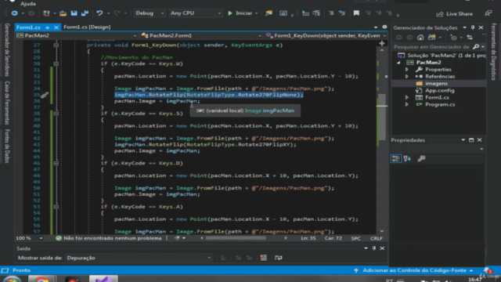Open the Fontes de Dados side tab
The width and height of the screenshot is (501, 282).
click(x=7, y=146)
